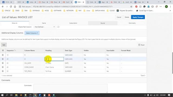173x97 pixels.
Task: Bookmark this page with the star icon
Action: pos(131,6)
